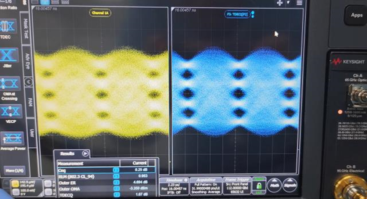Open the Adv Eye tab

26,61
